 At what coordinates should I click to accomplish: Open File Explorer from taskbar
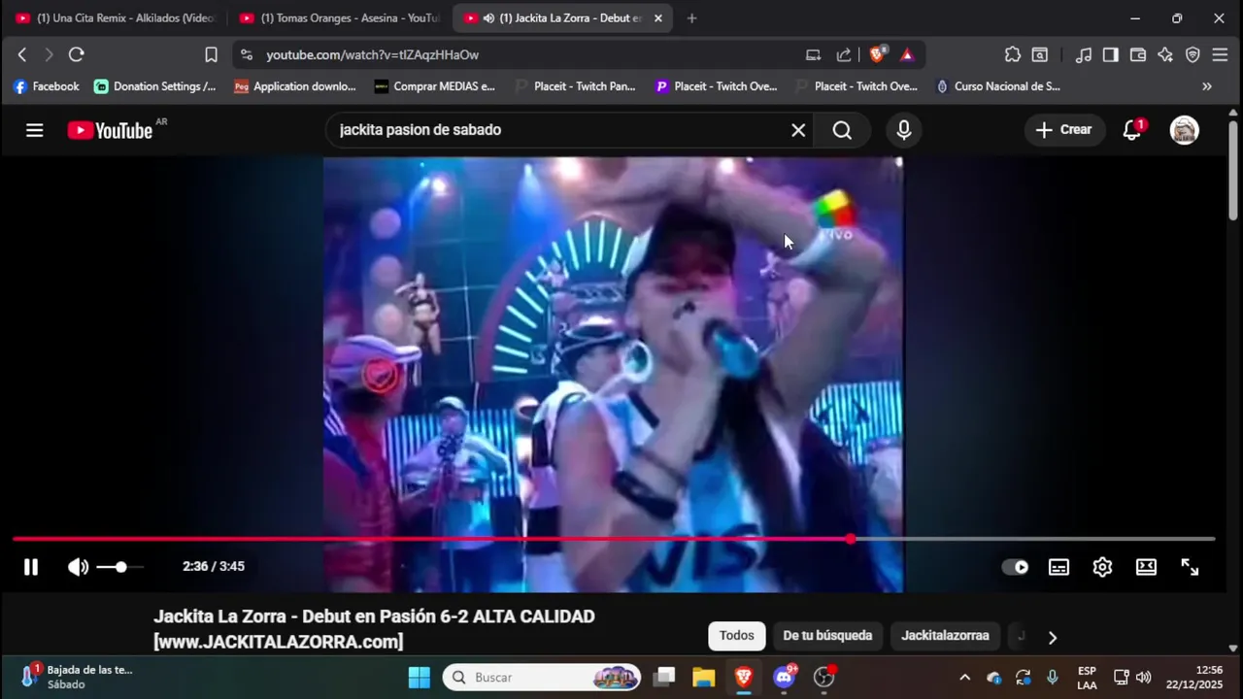point(703,677)
